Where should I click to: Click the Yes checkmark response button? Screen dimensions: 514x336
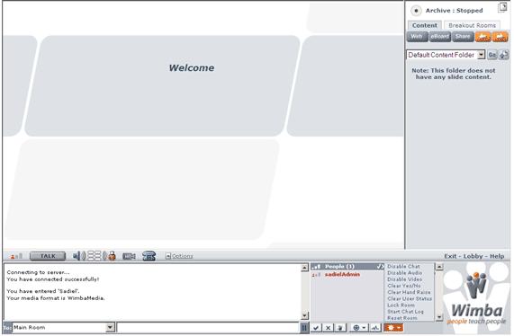[x=316, y=328]
